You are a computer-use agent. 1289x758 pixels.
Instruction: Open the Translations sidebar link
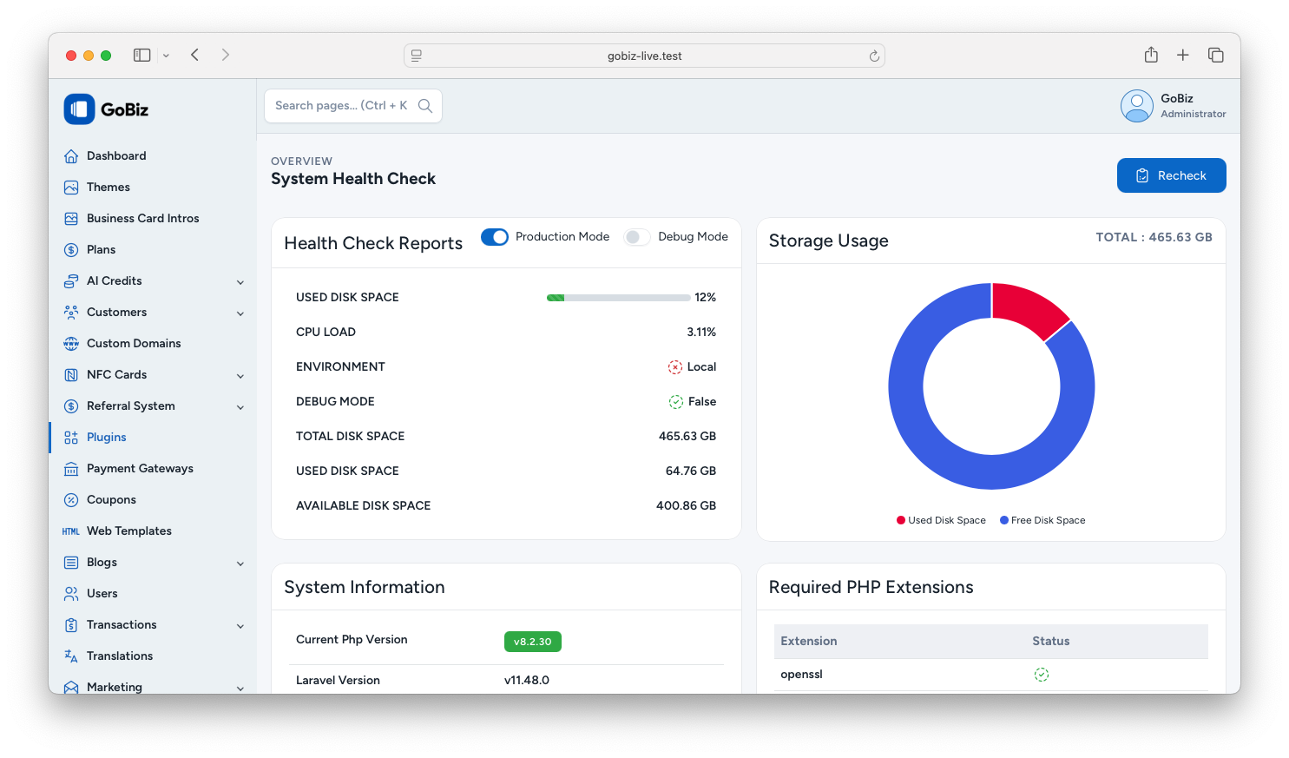click(153, 656)
